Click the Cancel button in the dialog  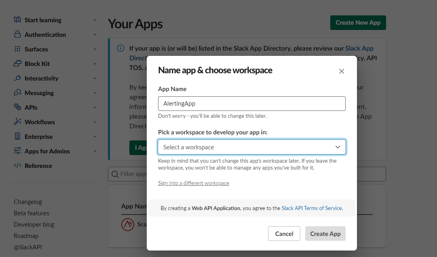pyautogui.click(x=284, y=234)
